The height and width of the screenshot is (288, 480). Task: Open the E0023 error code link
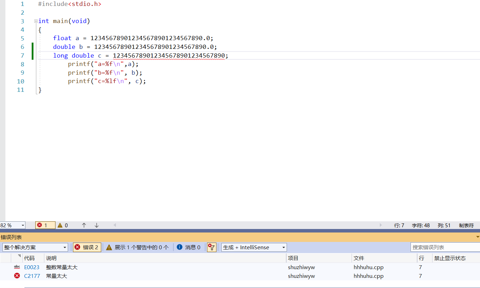pos(32,267)
